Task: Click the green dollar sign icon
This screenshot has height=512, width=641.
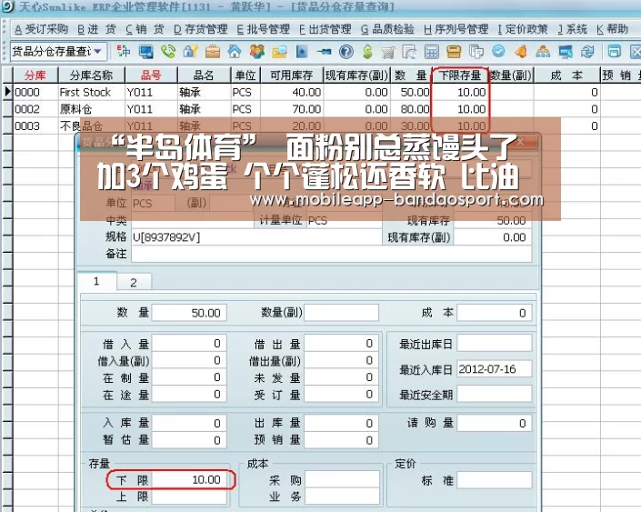Action: click(x=367, y=52)
